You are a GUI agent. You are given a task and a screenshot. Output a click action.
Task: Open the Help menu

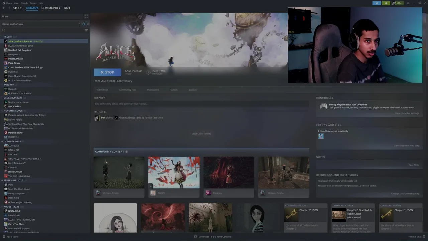click(41, 3)
